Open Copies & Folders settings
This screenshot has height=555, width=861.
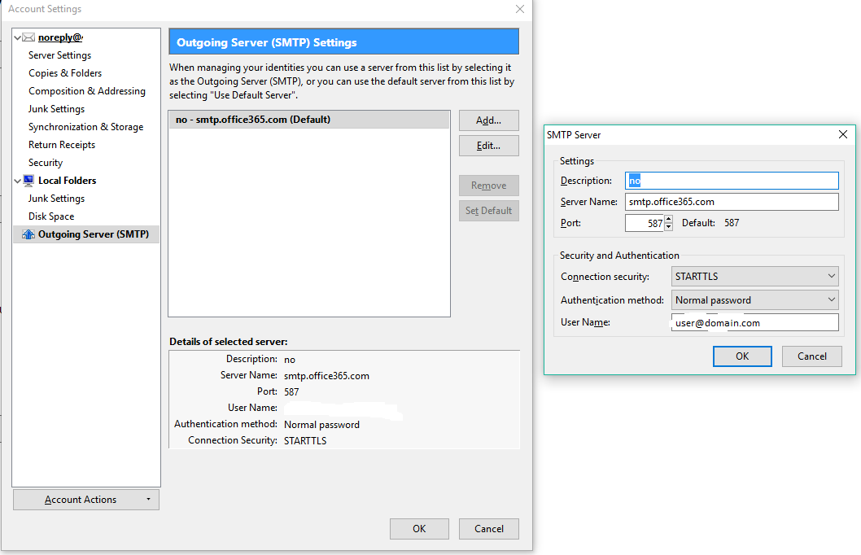[x=65, y=73]
